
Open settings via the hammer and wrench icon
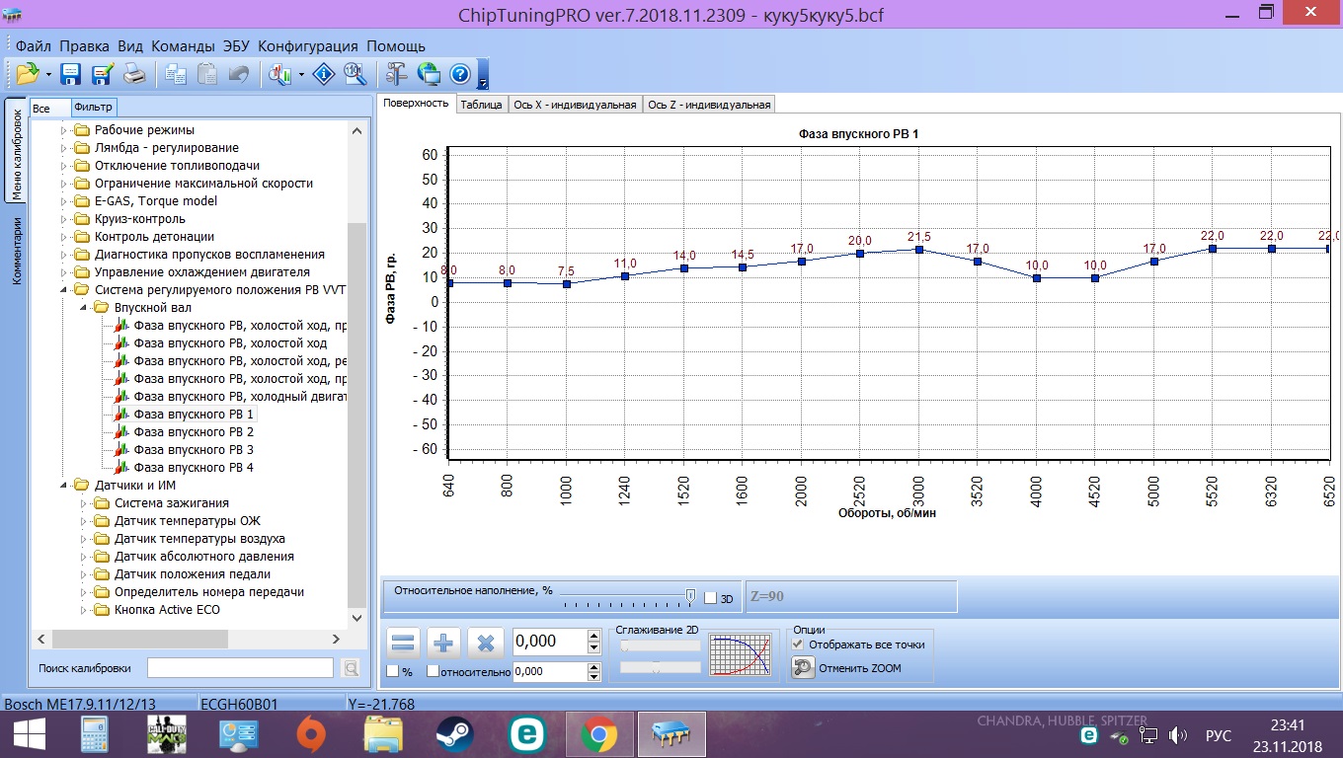pos(397,74)
